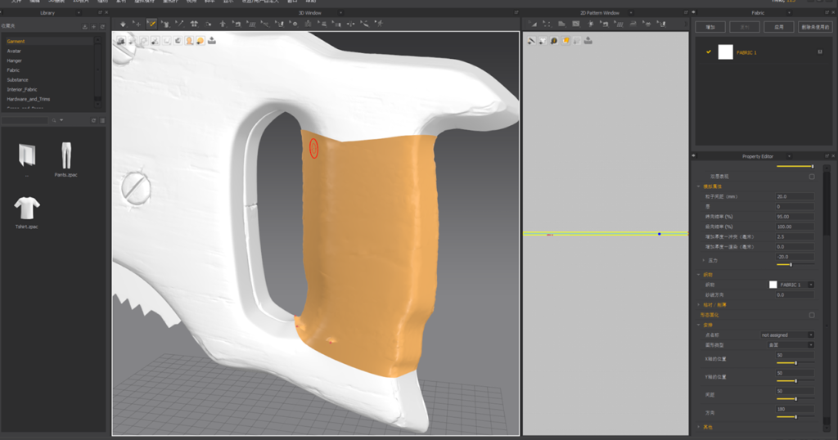Image resolution: width=838 pixels, height=440 pixels.
Task: Open the 'not assigned' dropdown
Action: click(787, 334)
